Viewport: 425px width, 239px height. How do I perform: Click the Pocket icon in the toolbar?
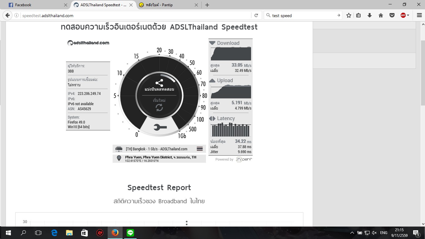392,15
